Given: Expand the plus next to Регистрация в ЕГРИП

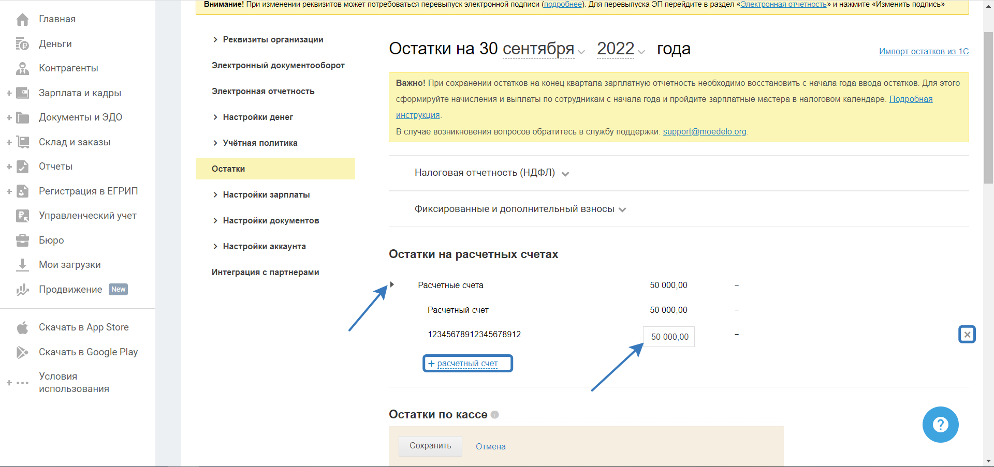Looking at the screenshot, I should tap(9, 191).
